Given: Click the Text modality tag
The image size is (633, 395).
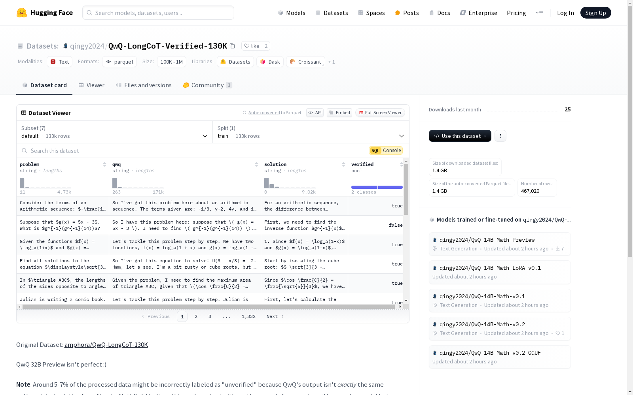Looking at the screenshot, I should click(60, 62).
